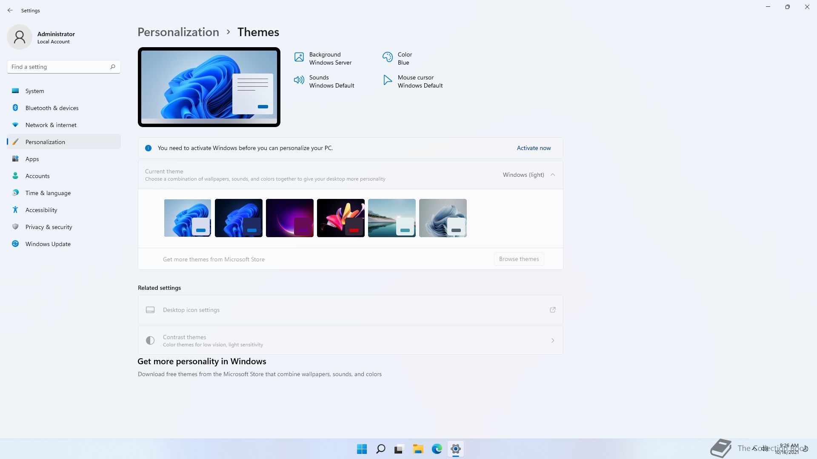Click the Related settings heading

coord(159,288)
